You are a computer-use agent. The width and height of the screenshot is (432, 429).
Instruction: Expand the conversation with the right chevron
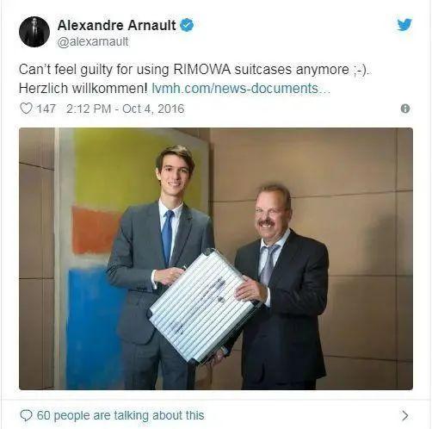(405, 415)
